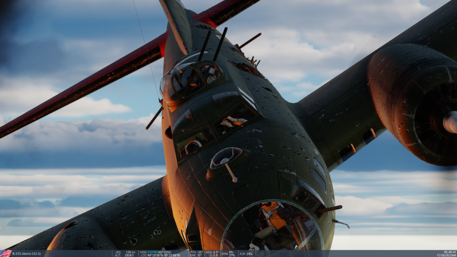Select the HDG heading value
Screen dimensions: 457x257
155,252
